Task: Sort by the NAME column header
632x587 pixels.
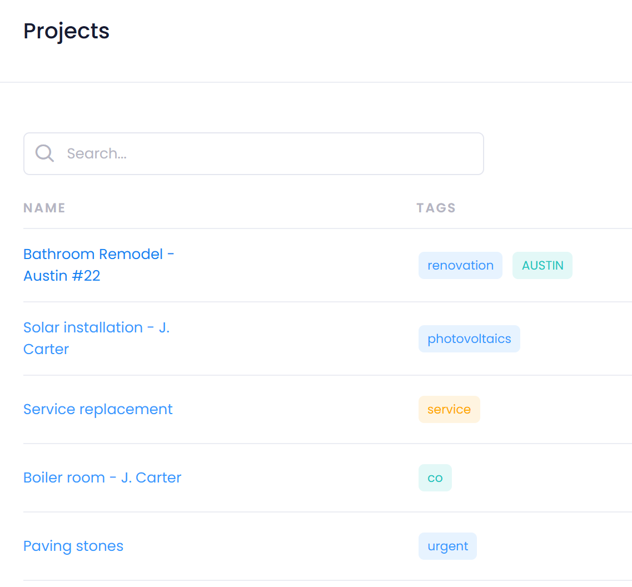Action: pyautogui.click(x=44, y=208)
